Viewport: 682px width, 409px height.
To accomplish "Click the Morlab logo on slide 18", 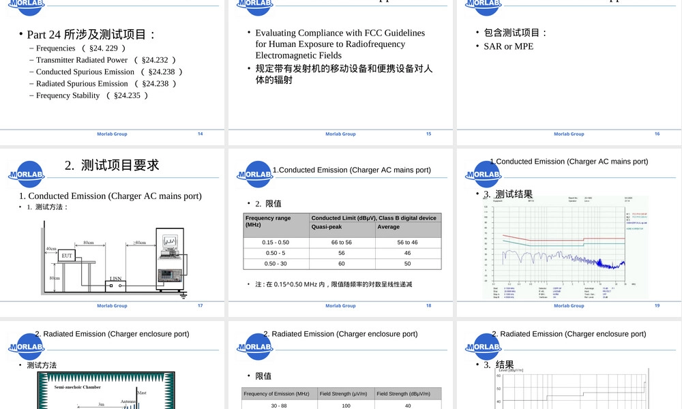I will [x=255, y=175].
